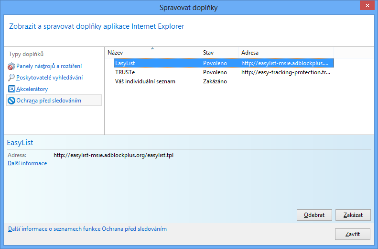The image size is (378, 249).
Task: Open the Další informace link under Adresa
Action: tap(27, 163)
